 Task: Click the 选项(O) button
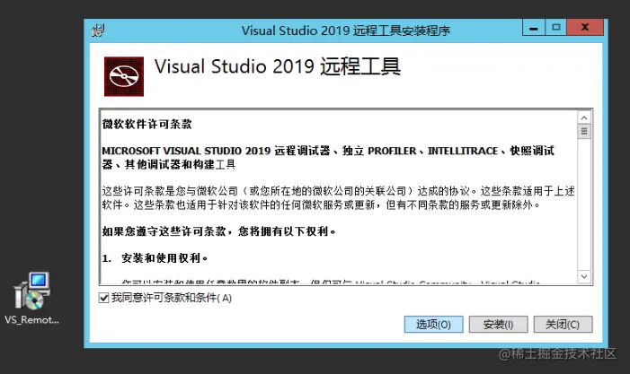pos(433,325)
